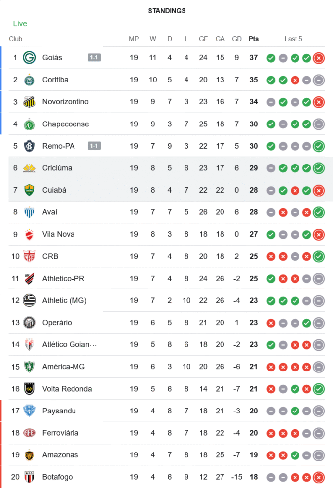Screen dimensions: 333x494
Task: Click Goiás most recent loss result icon
Action: (319, 58)
